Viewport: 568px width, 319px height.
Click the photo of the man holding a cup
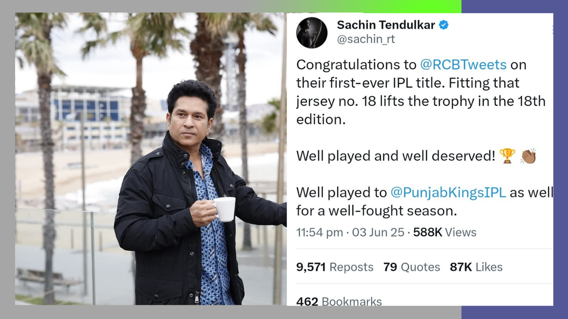151,159
